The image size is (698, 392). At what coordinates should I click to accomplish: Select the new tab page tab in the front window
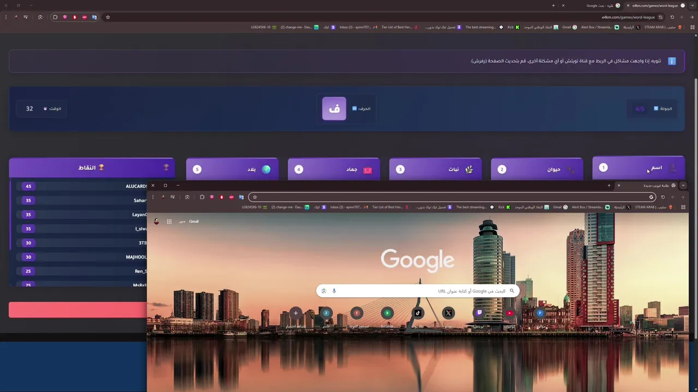click(x=646, y=186)
